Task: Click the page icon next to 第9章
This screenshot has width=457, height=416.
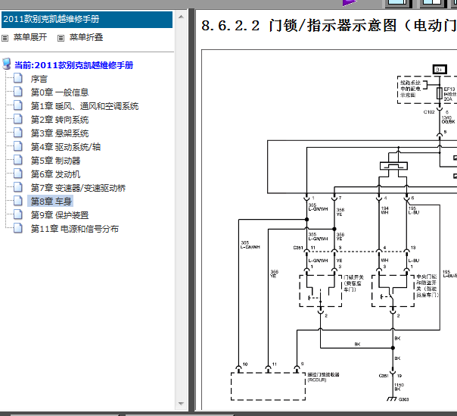Action: click(x=18, y=214)
